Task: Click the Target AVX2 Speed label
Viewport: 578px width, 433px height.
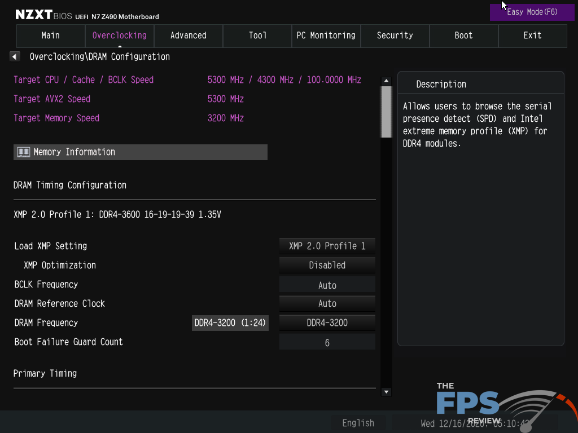Action: coord(52,99)
